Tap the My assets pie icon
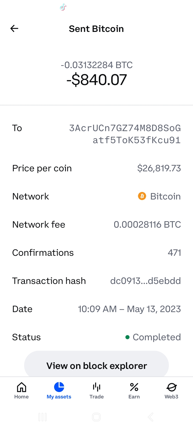 [59, 387]
